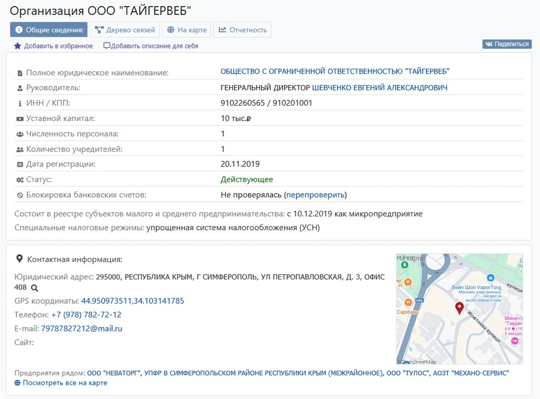The height and width of the screenshot is (399, 540).
Task: Open the На карте tab
Action: (x=187, y=30)
